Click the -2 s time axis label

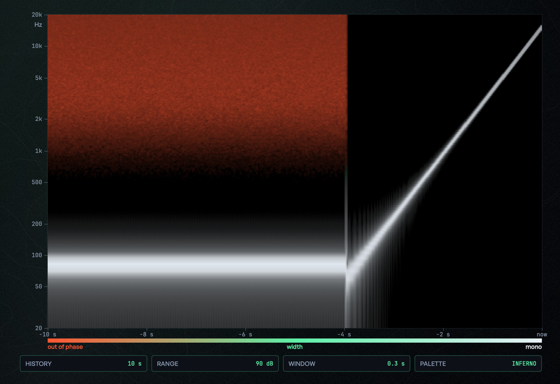(443, 335)
